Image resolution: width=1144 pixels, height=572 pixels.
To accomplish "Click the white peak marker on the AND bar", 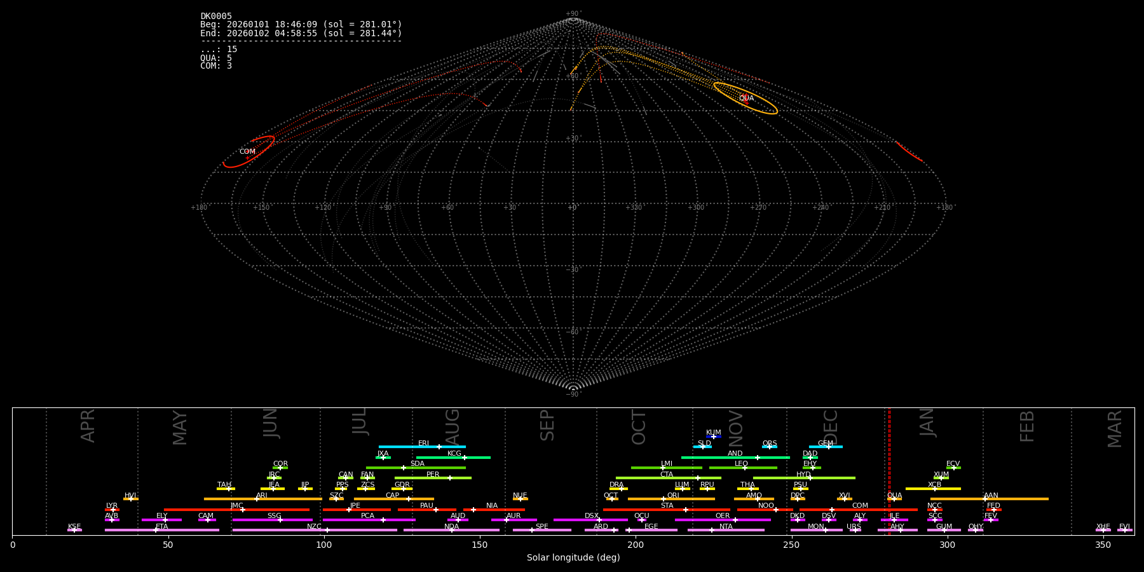I will pyautogui.click(x=757, y=458).
